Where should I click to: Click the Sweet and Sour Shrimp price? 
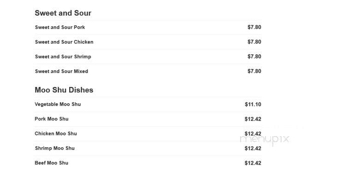(254, 57)
